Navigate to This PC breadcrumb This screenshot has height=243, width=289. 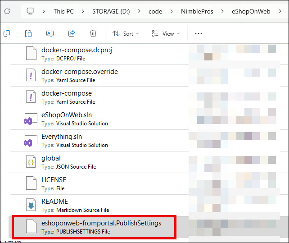(63, 11)
